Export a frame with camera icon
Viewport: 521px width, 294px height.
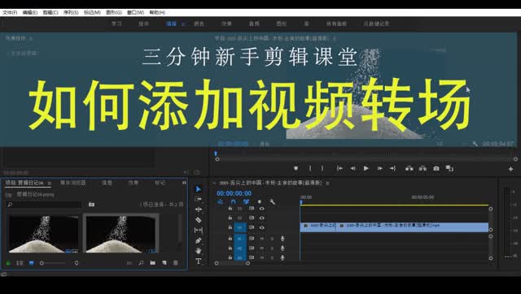pyautogui.click(x=436, y=168)
